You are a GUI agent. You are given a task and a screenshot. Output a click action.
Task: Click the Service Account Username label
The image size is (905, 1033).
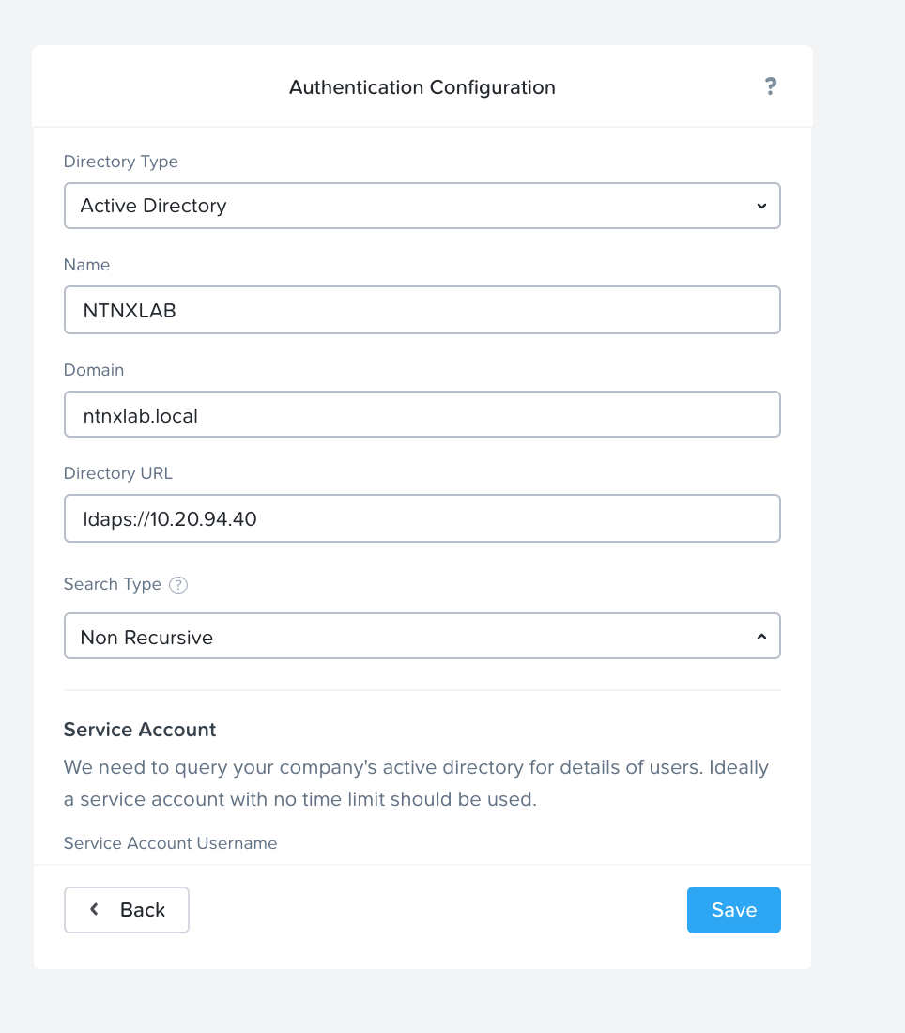click(170, 843)
